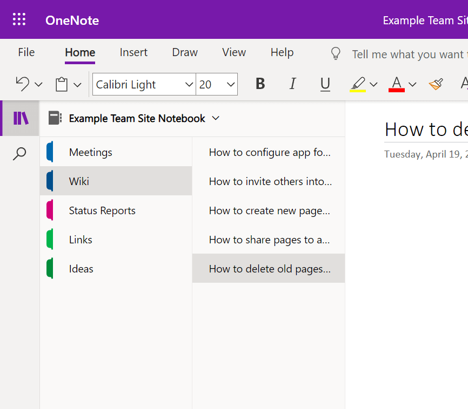
Task: Click the notebook icon beside notebook name
Action: point(55,118)
